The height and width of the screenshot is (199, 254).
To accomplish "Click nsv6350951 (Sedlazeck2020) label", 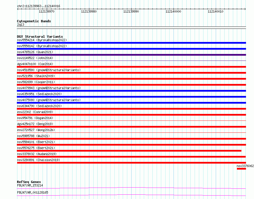I will [x=39, y=94].
